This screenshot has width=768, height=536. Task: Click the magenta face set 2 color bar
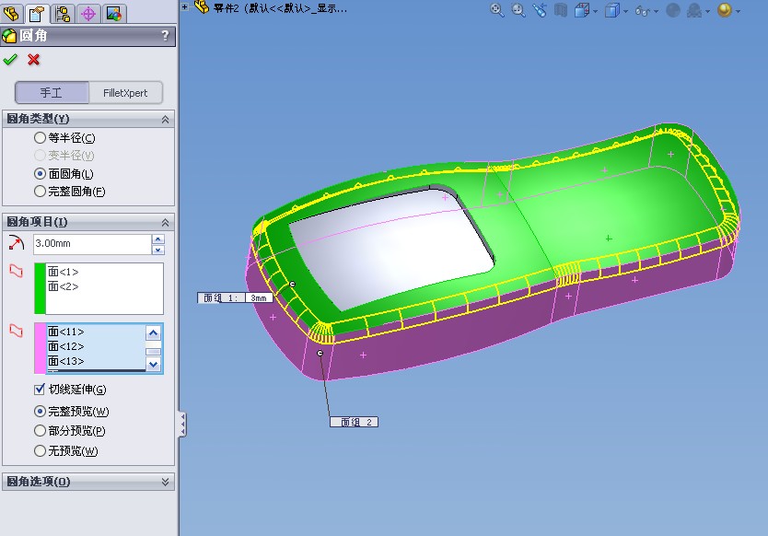click(x=40, y=348)
